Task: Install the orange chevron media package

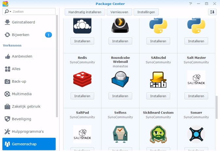Action: [x=120, y=41]
